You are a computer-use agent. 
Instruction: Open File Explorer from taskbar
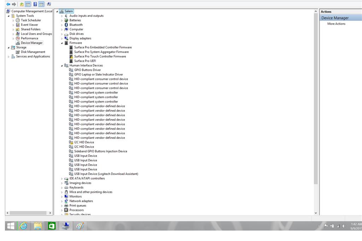tap(37, 226)
